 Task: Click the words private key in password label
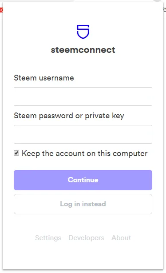coord(104,116)
